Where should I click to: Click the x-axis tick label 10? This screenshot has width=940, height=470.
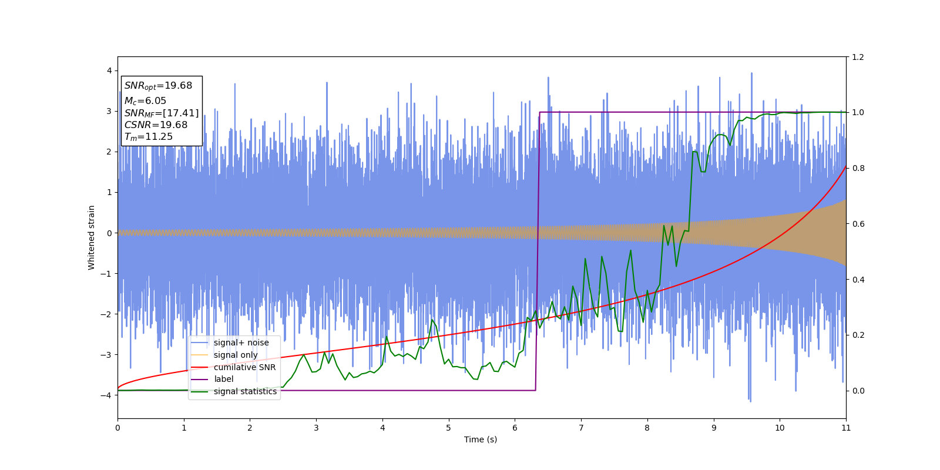[x=780, y=428]
